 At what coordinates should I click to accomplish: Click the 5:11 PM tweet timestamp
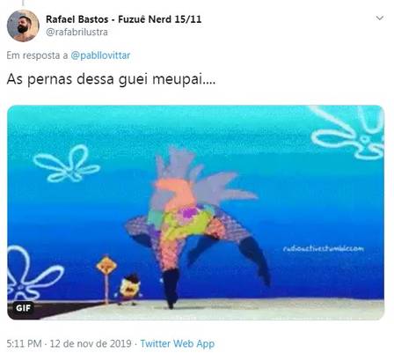coord(24,343)
